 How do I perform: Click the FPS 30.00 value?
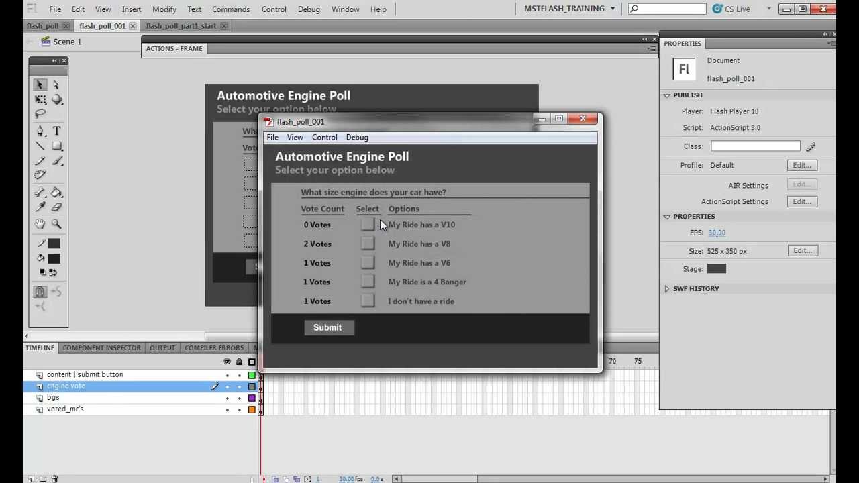(x=717, y=233)
